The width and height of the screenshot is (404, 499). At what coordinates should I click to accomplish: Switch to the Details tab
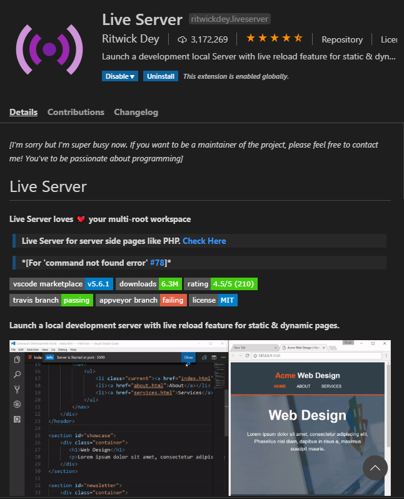(x=24, y=112)
